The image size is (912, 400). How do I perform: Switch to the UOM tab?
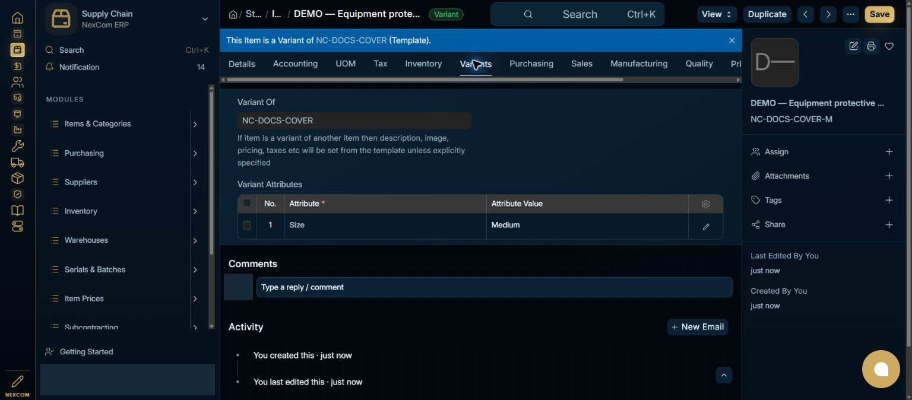point(346,64)
